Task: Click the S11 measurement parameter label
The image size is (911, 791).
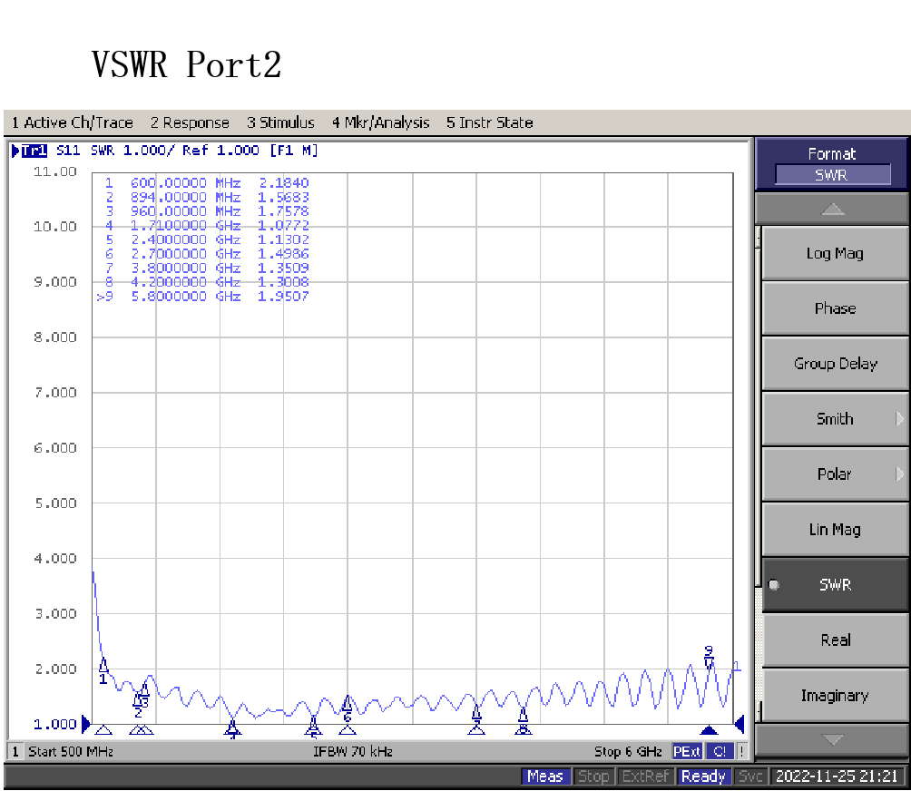Action: 68,151
